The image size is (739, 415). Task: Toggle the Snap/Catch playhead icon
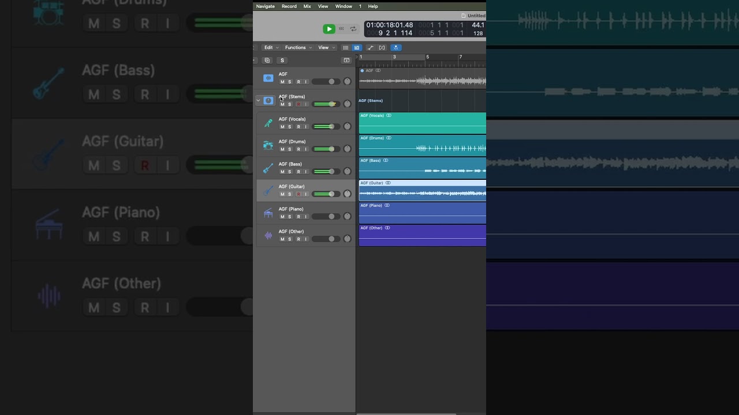pyautogui.click(x=396, y=47)
